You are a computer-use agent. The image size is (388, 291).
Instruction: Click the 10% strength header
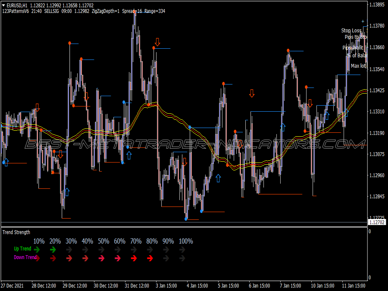(x=39, y=241)
